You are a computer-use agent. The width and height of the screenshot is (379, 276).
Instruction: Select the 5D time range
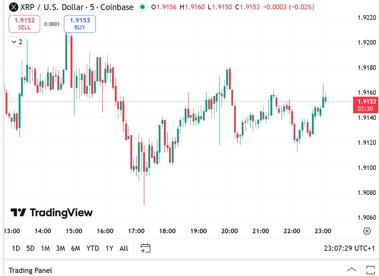[30, 248]
